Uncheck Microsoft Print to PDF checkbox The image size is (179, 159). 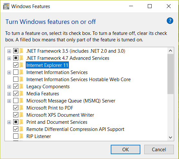16,108
